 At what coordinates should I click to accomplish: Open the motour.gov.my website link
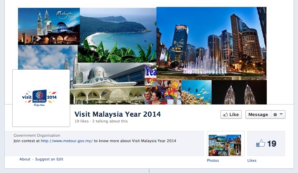point(67,141)
